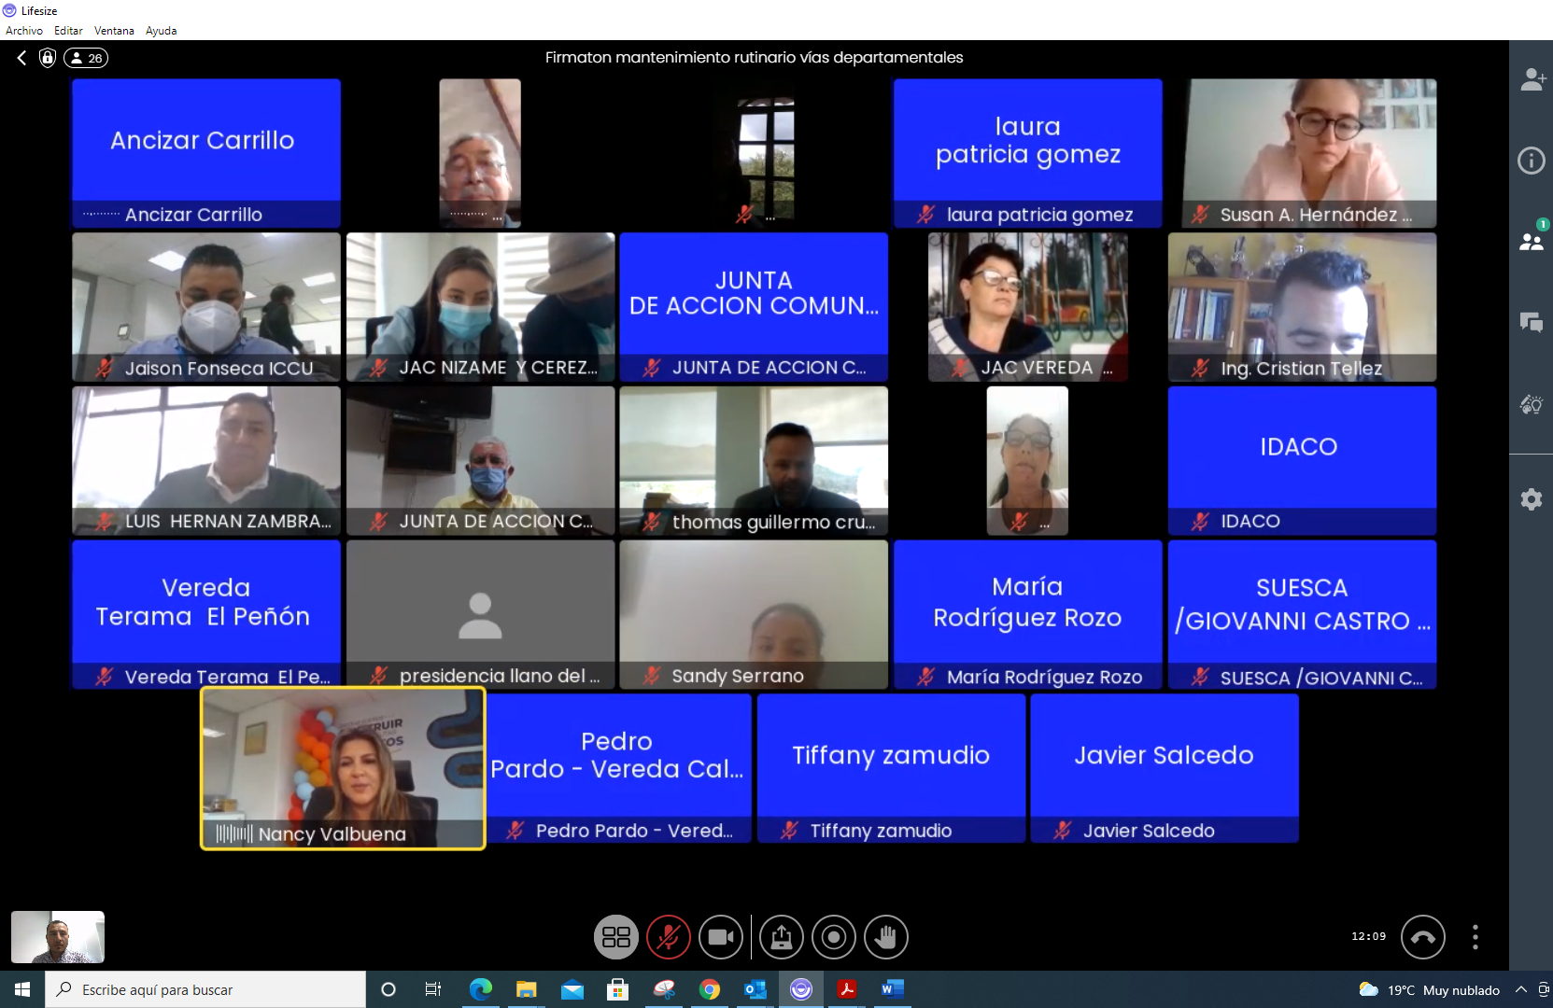The image size is (1553, 1008).
Task: Switch the gallery layout view
Action: click(616, 937)
